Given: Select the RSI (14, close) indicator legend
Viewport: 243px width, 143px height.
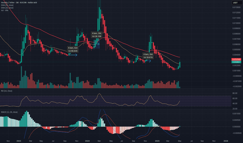Looking at the screenshot, I should (x=7, y=91).
